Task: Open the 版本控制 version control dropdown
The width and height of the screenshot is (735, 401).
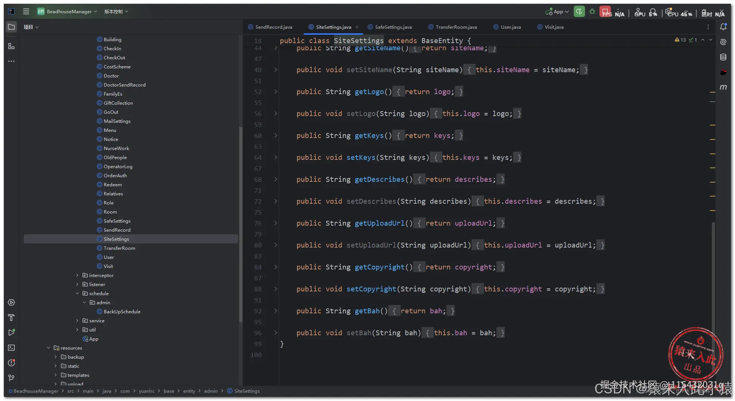Action: [x=116, y=11]
